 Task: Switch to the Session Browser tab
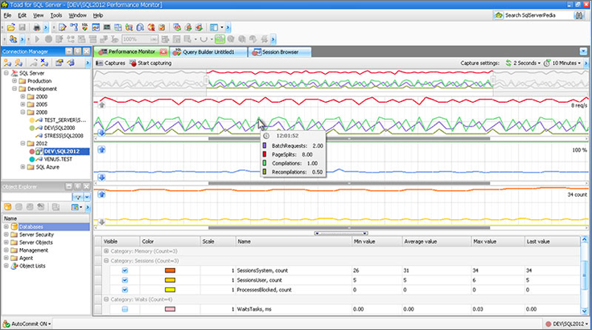point(281,51)
